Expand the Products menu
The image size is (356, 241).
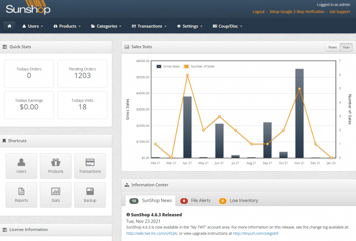(67, 26)
